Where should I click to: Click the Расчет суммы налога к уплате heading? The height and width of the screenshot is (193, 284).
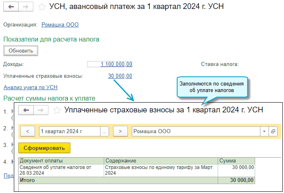(49, 99)
